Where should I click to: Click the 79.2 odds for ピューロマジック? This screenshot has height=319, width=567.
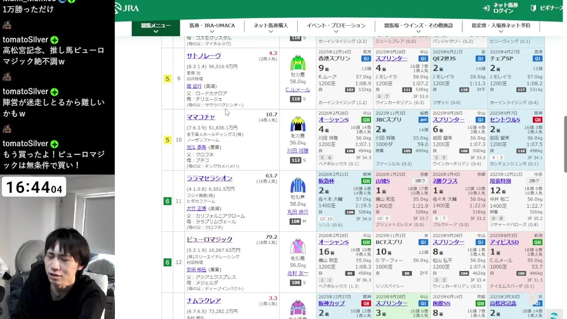click(x=271, y=237)
